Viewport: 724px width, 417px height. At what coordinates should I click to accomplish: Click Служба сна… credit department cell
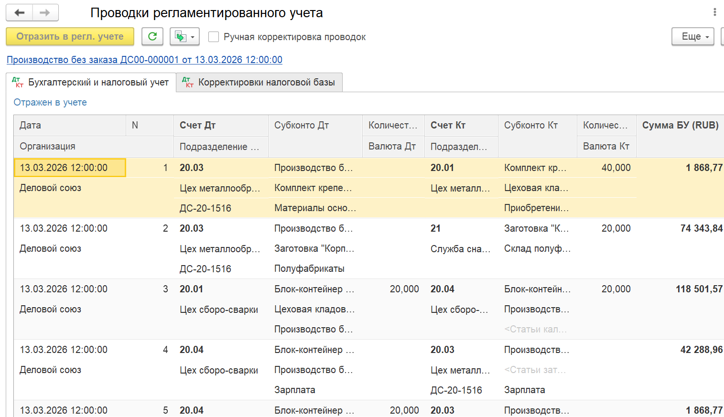point(461,249)
